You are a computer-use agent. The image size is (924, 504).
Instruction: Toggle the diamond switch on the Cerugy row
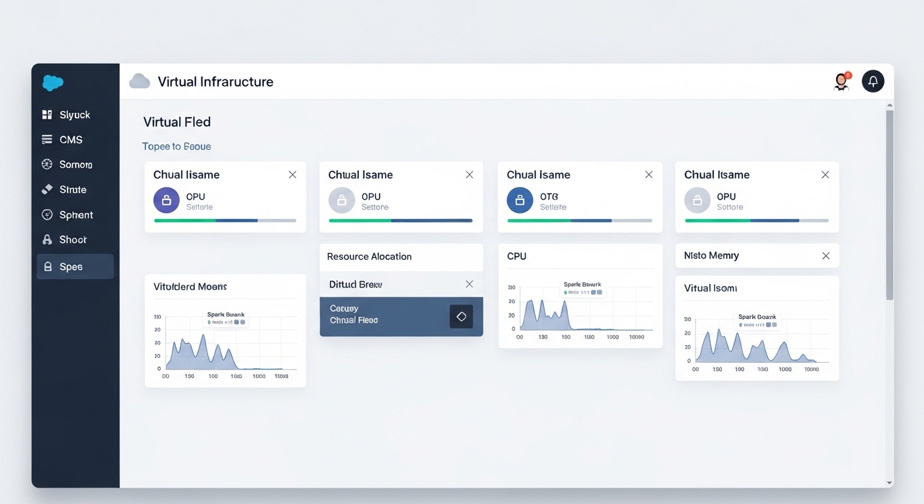pyautogui.click(x=461, y=316)
